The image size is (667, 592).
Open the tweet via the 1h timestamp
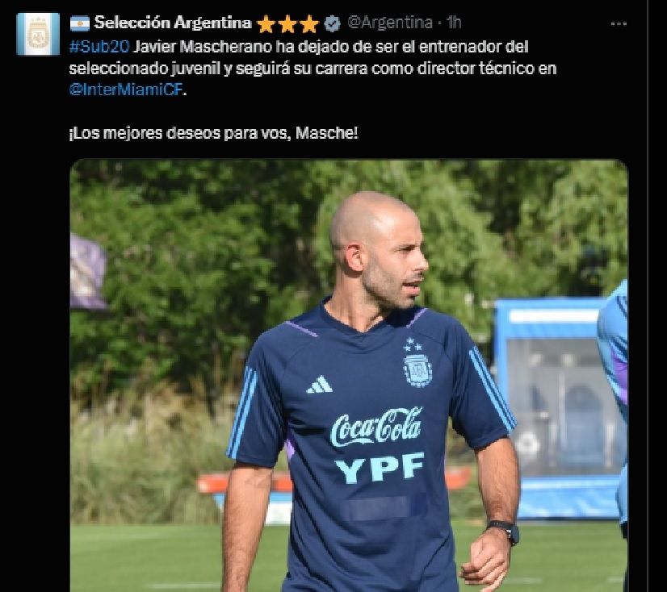point(454,22)
